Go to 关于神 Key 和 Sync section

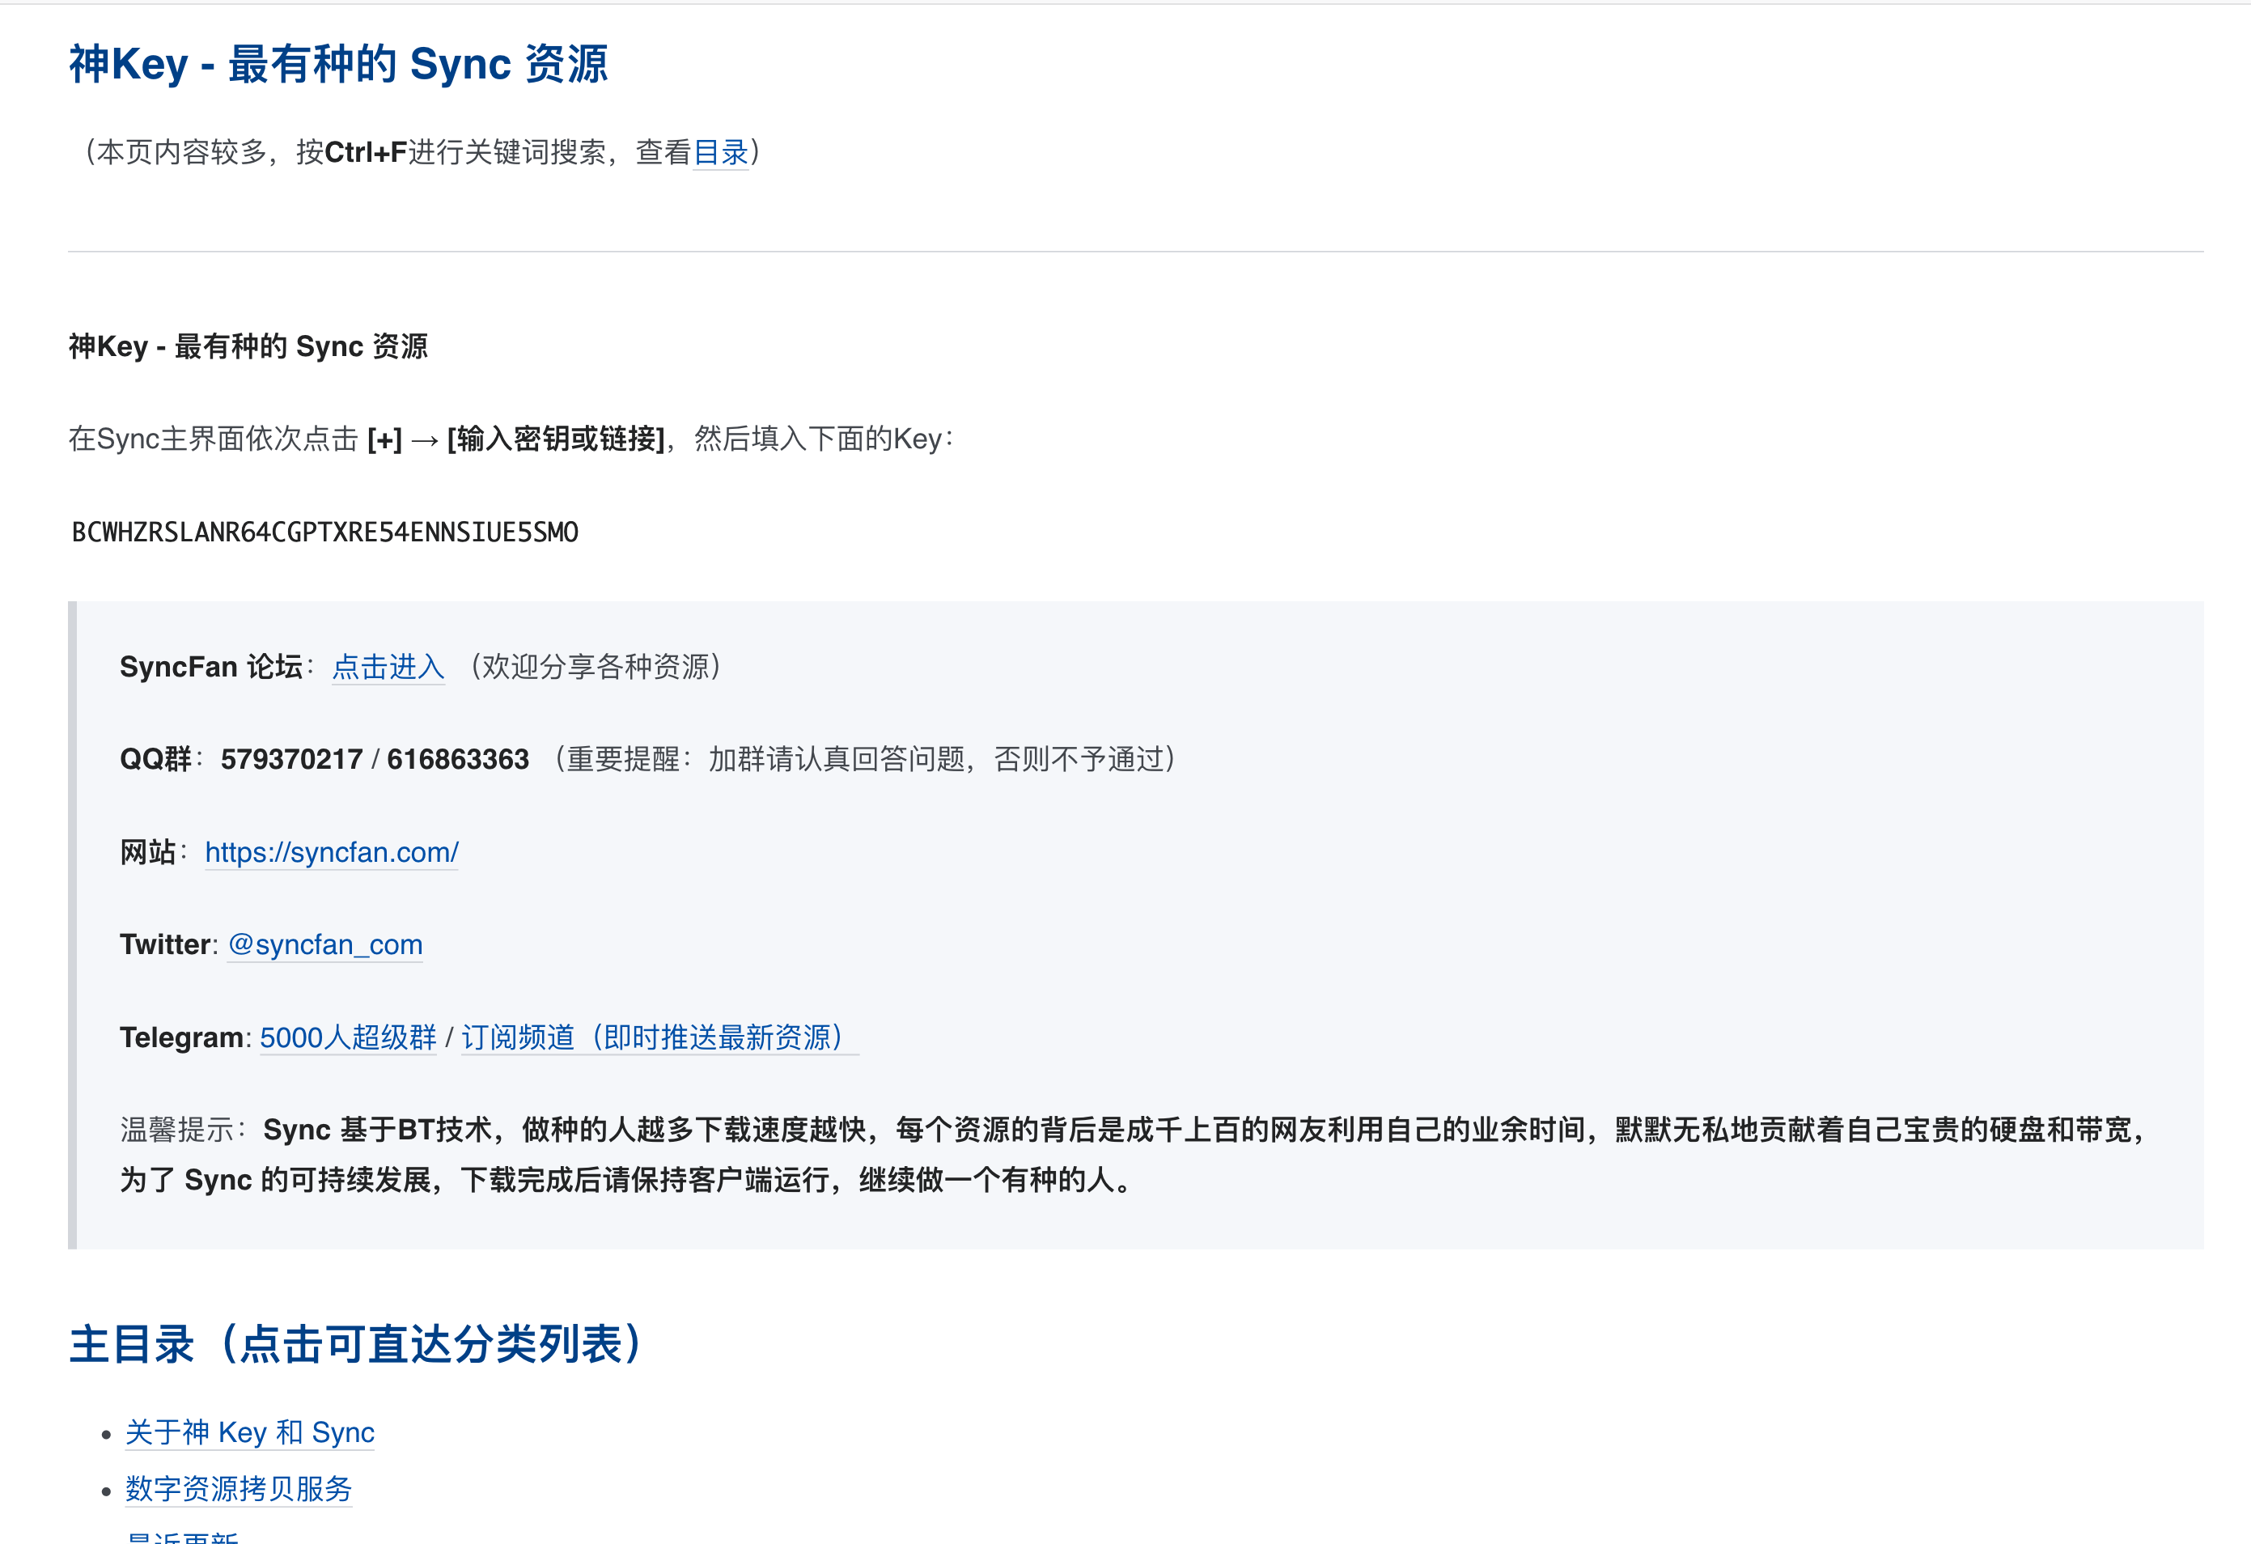point(250,1432)
